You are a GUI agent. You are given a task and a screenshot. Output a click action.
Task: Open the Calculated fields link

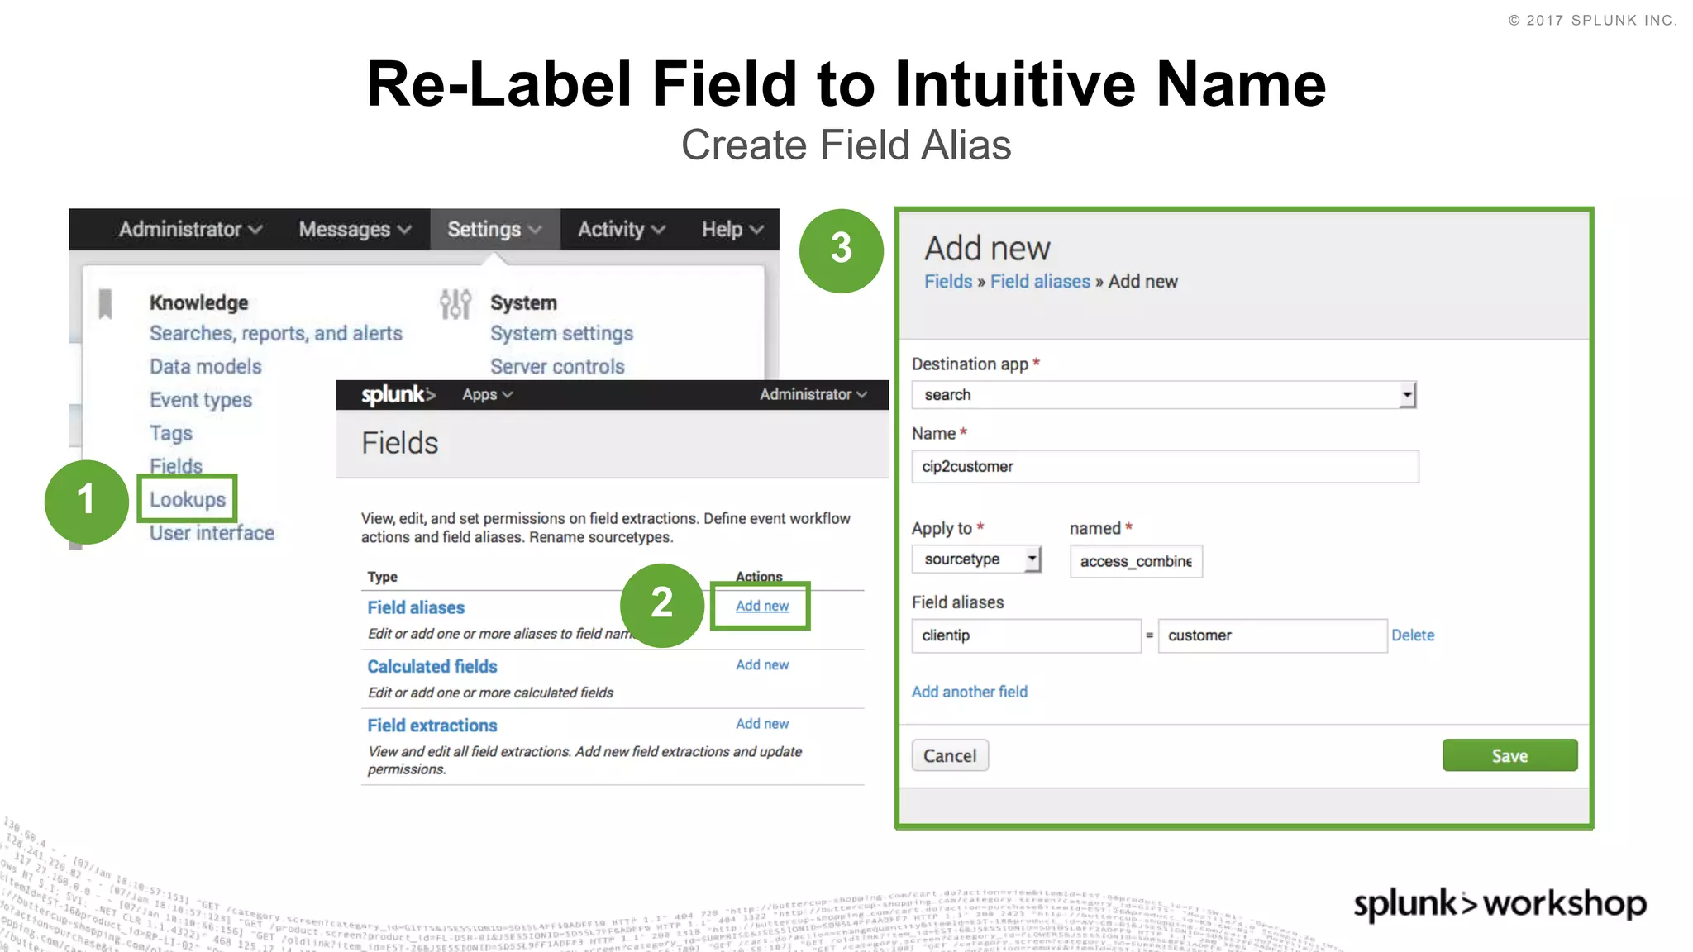coord(432,666)
